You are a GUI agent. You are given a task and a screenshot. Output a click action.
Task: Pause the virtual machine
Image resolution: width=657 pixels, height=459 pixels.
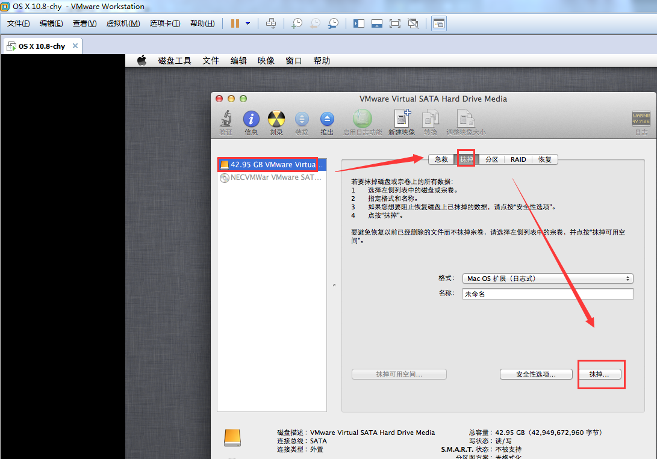click(235, 23)
